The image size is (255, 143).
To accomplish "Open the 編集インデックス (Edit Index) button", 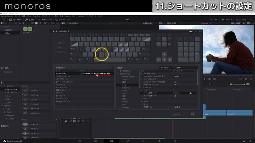I will (x=45, y=19).
